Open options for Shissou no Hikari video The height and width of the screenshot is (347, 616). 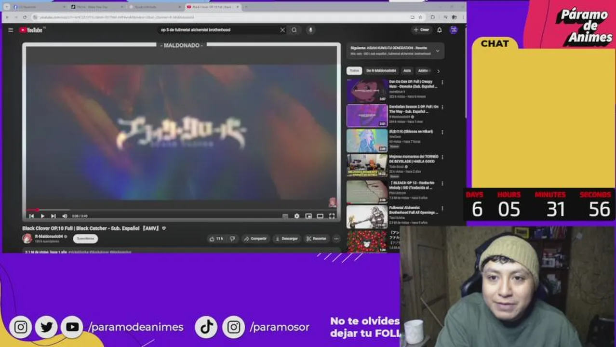[x=442, y=132]
